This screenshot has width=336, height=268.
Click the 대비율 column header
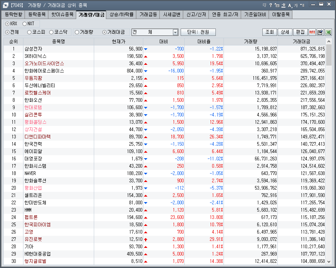tap(204, 41)
